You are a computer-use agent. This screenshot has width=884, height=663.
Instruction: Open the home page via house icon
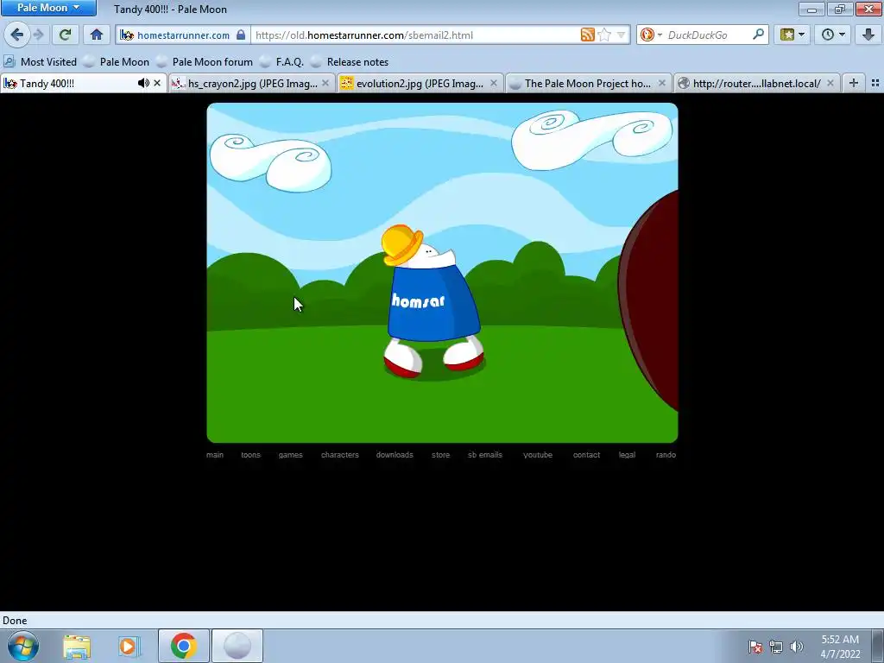97,35
